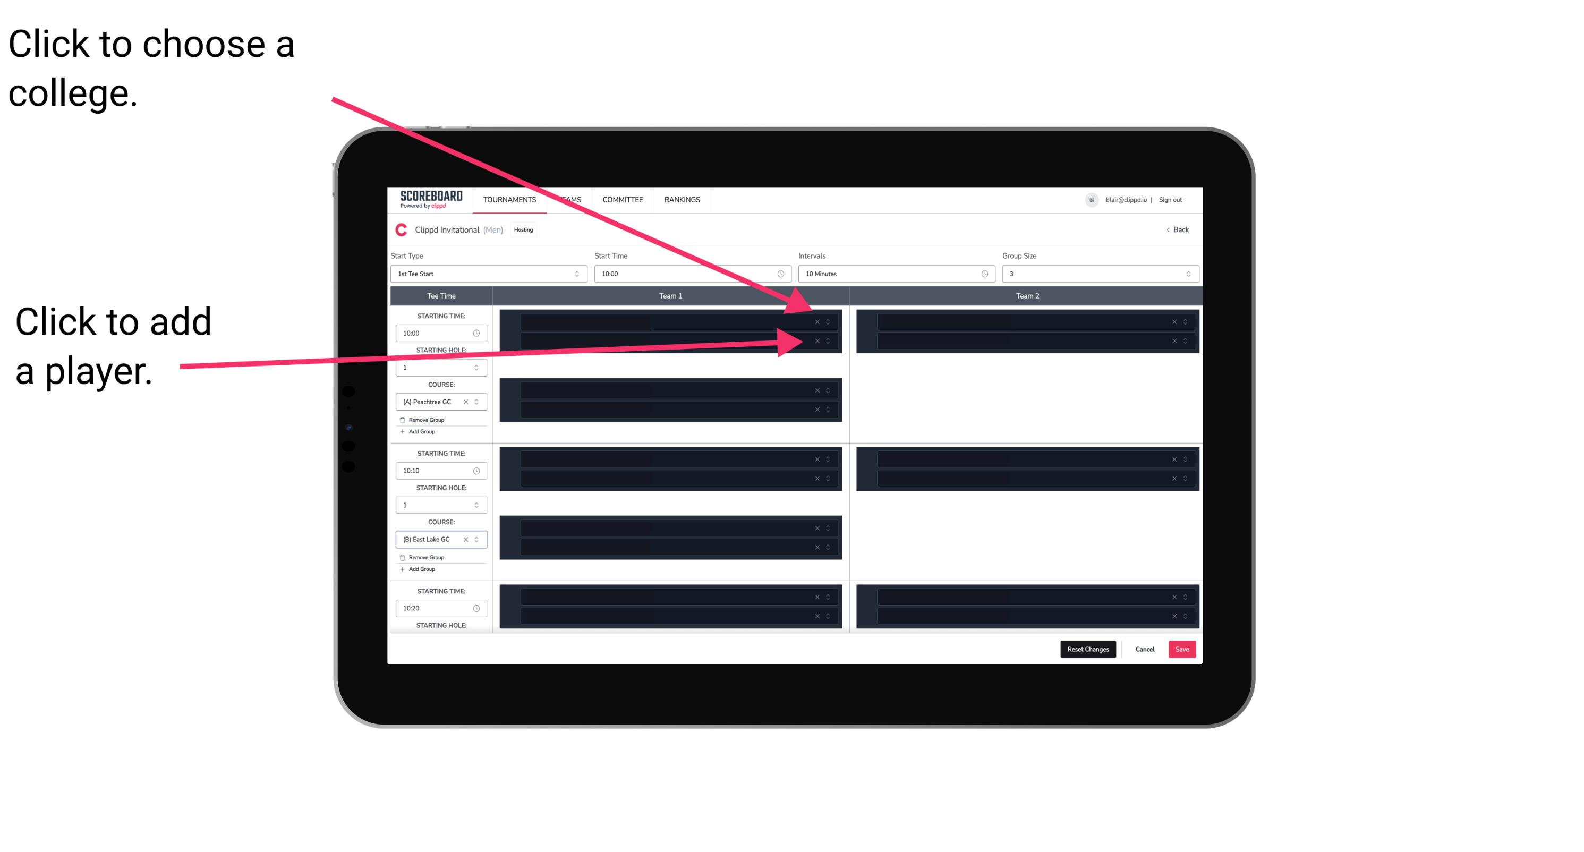Select the Starting Hole stepper for 10:00 group

(x=439, y=367)
